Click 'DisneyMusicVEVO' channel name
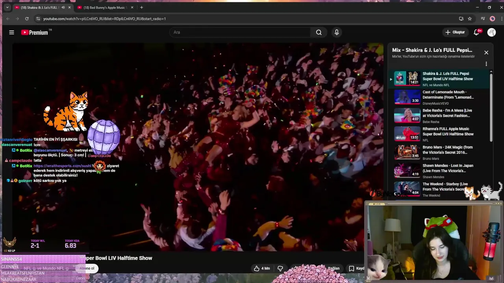This screenshot has width=504, height=283. (435, 103)
